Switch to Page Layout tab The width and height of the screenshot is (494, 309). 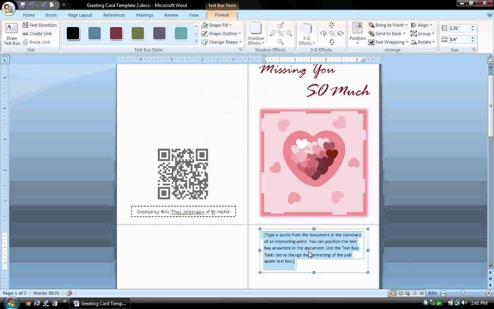80,15
